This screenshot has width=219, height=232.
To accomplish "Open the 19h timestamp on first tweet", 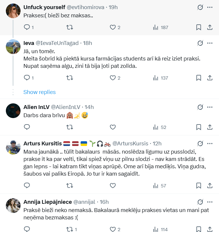I will (x=113, y=7).
